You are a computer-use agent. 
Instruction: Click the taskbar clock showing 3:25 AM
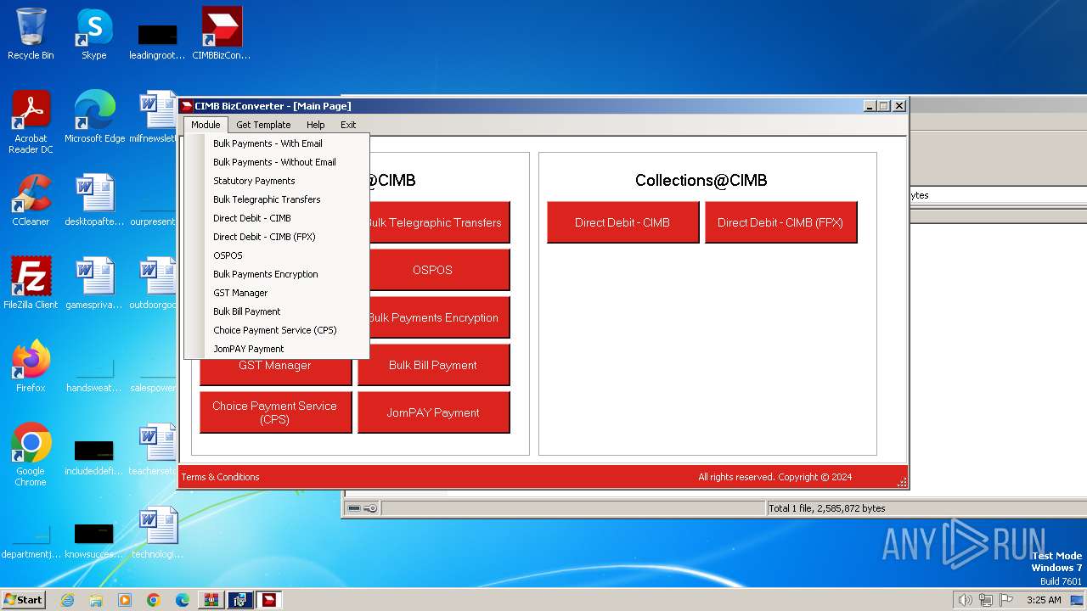pyautogui.click(x=1044, y=600)
